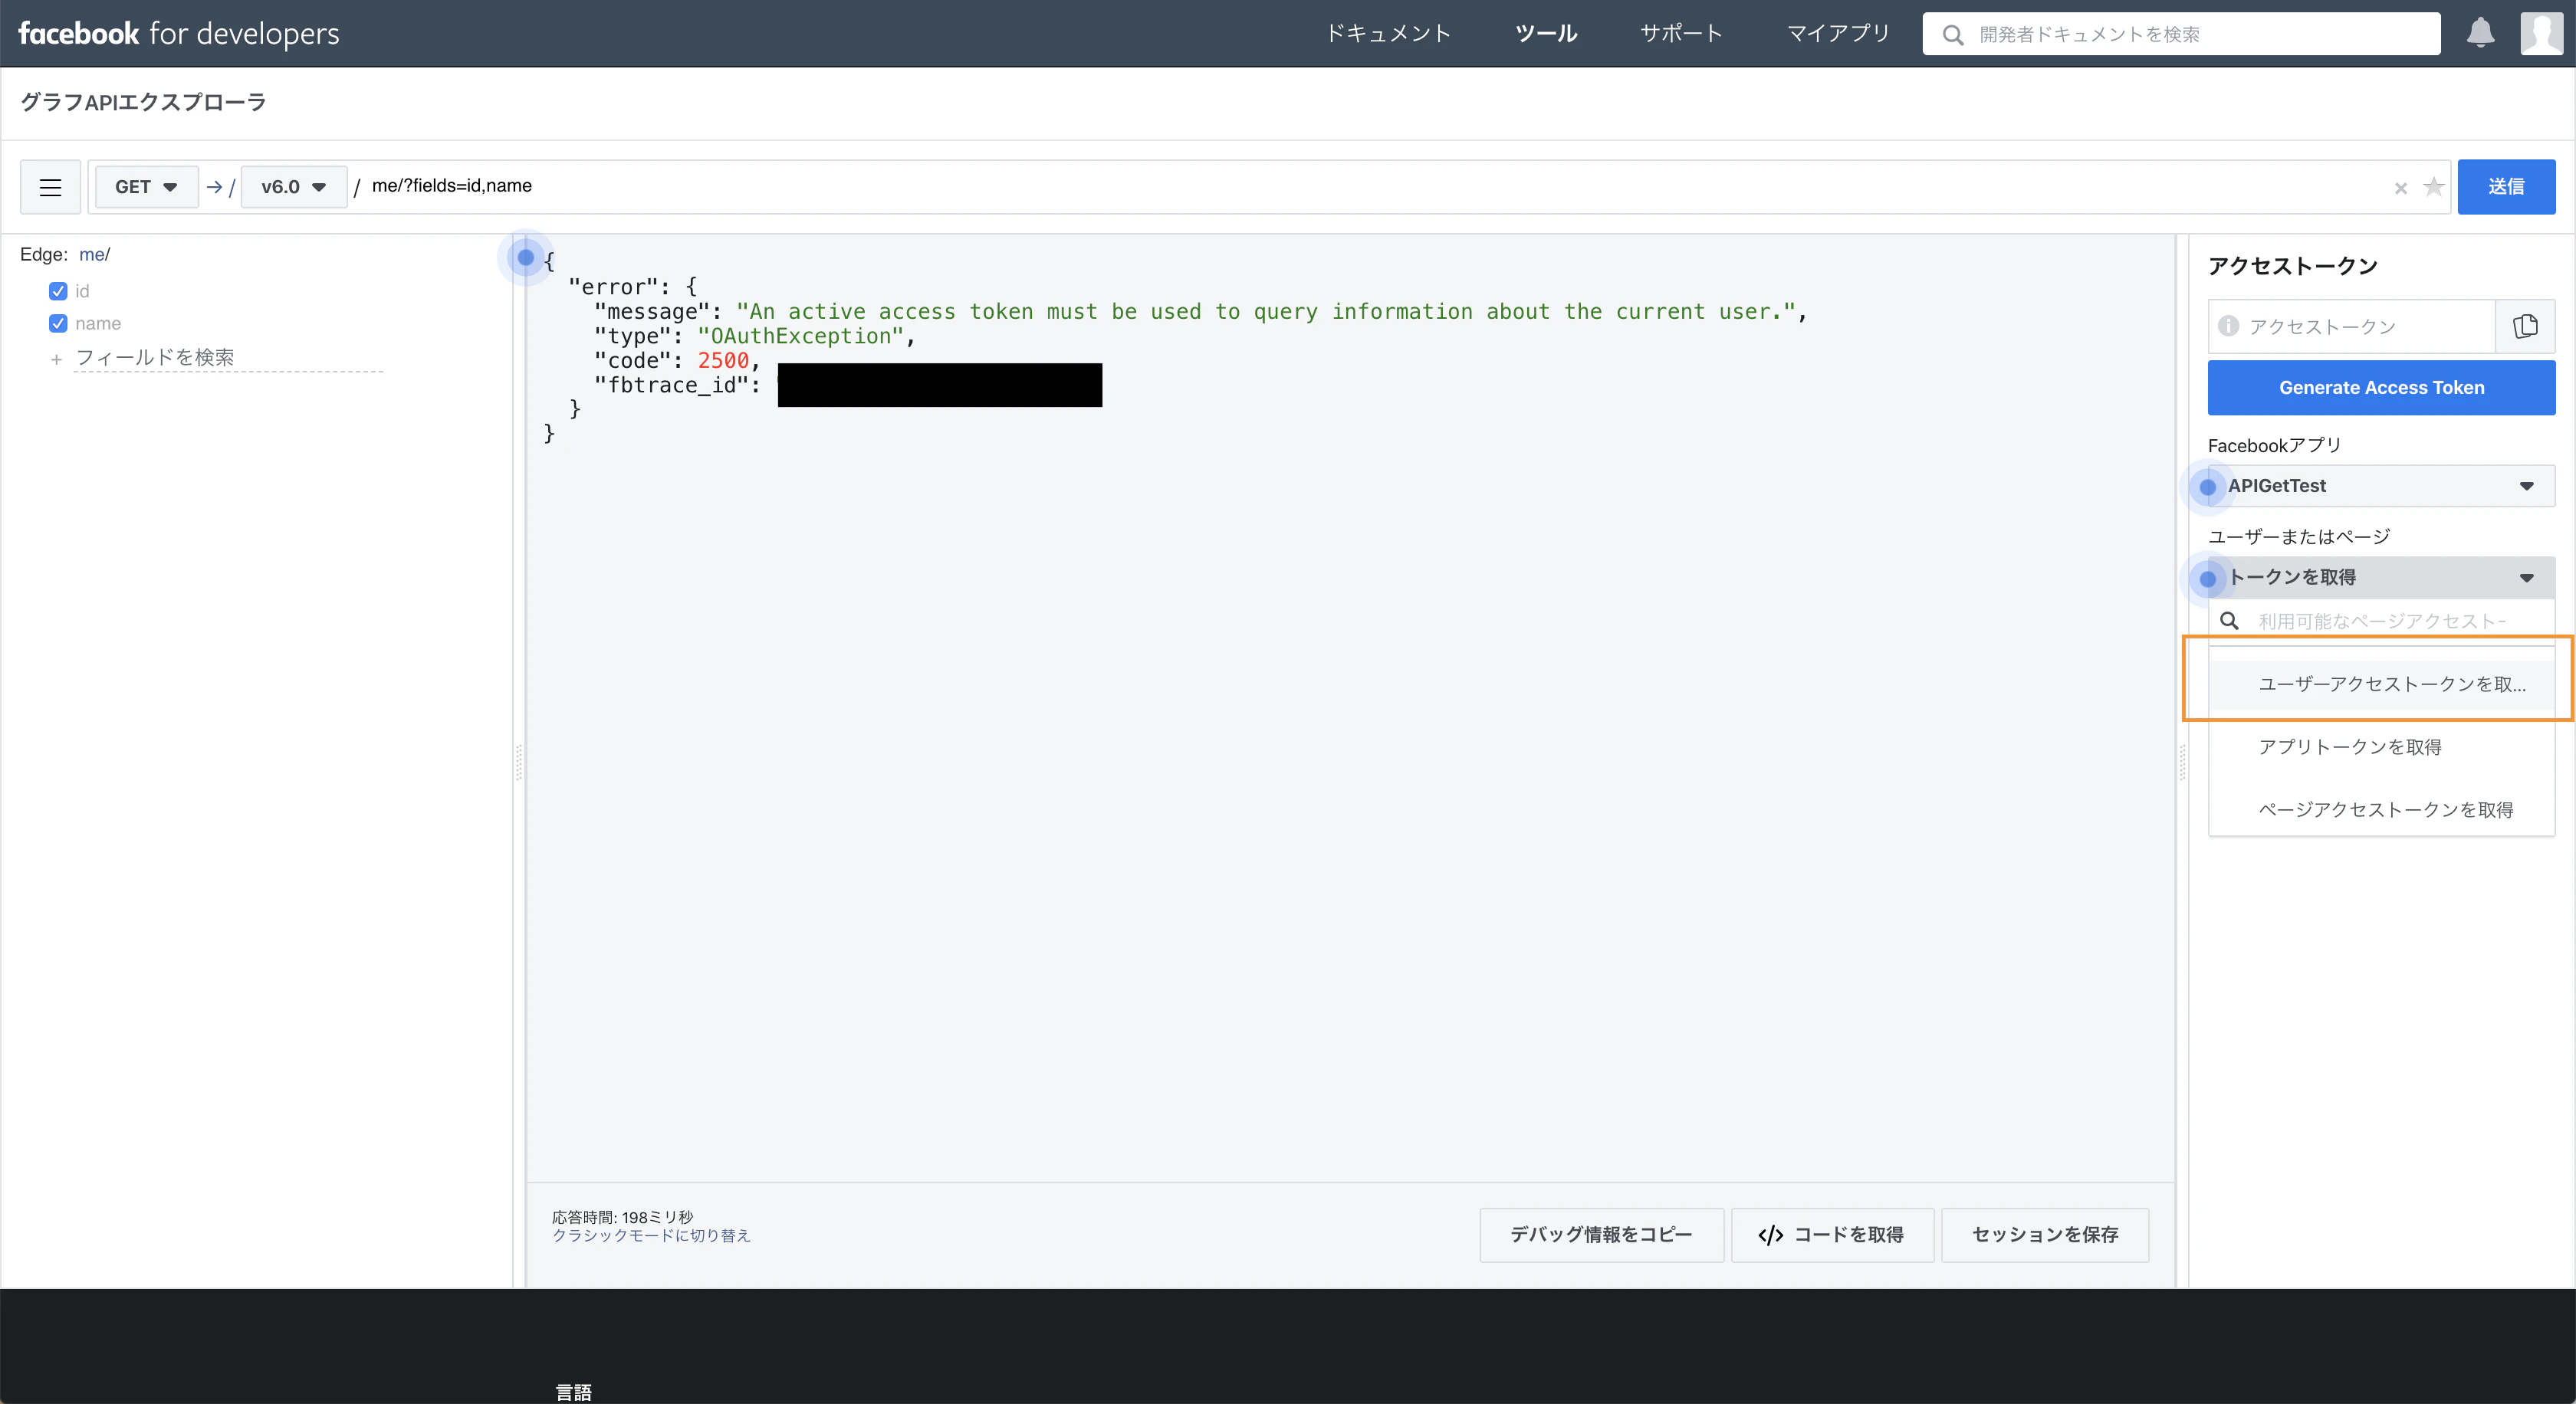Click コードを取得 button
This screenshot has height=1404, width=2576.
1832,1235
